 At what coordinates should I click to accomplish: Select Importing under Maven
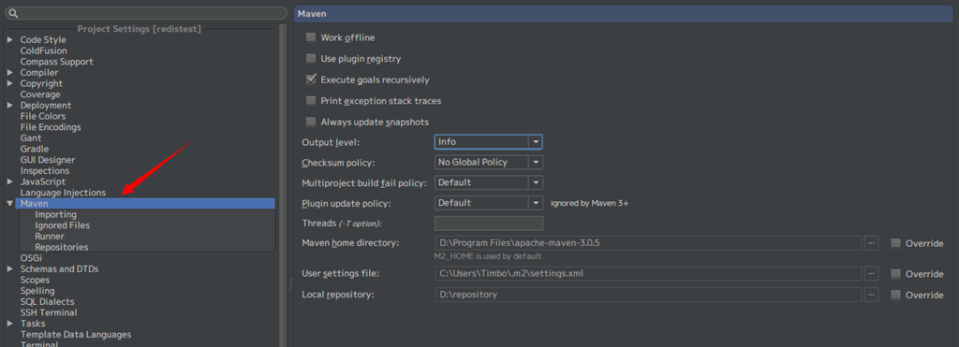(55, 214)
